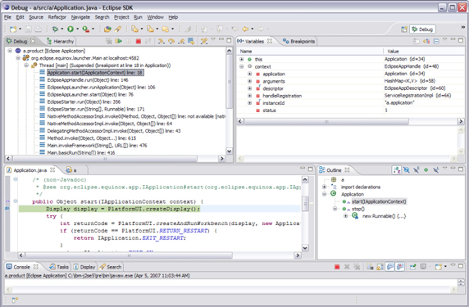Click the Name column header in Variables

pyautogui.click(x=310, y=51)
